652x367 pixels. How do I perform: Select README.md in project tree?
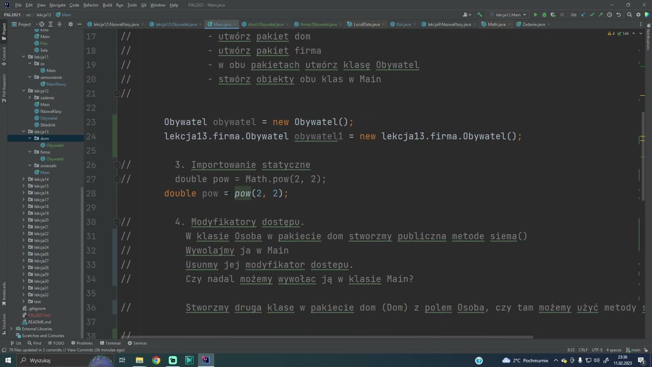click(39, 322)
